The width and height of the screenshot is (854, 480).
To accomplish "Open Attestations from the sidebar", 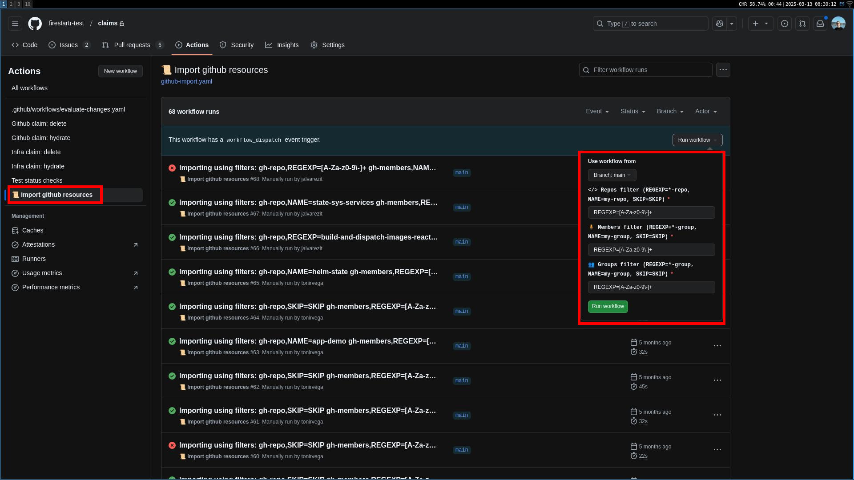I will 38,244.
